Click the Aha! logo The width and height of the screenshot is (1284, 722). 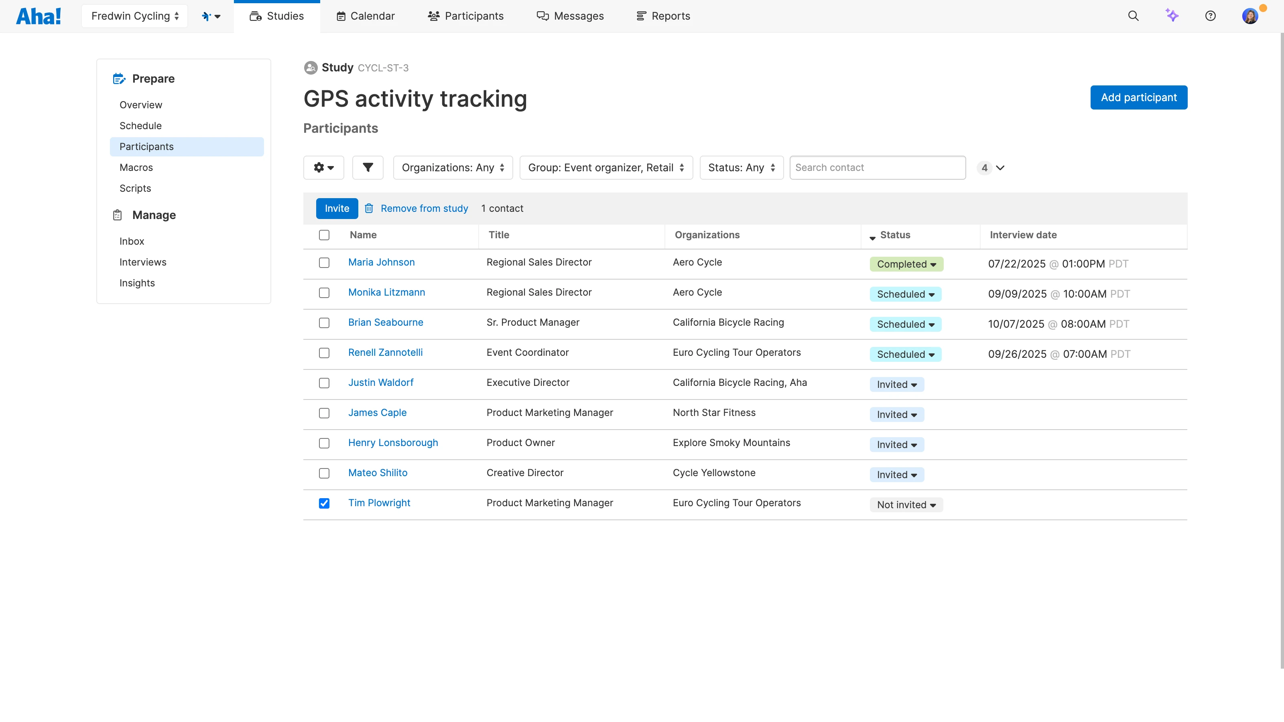pyautogui.click(x=39, y=16)
